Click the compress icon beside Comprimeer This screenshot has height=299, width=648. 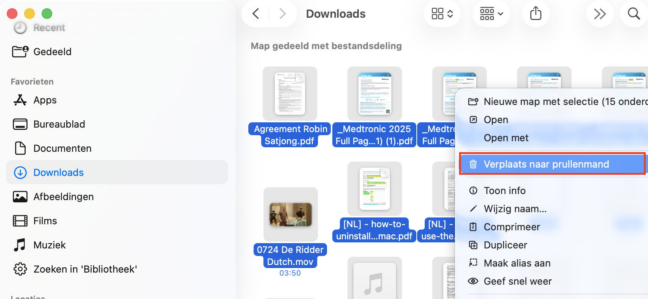point(473,227)
